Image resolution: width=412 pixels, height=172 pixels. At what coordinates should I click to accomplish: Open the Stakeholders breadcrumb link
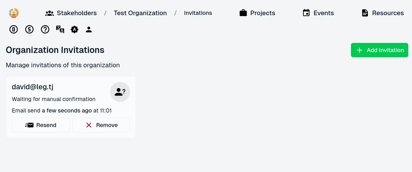point(76,13)
